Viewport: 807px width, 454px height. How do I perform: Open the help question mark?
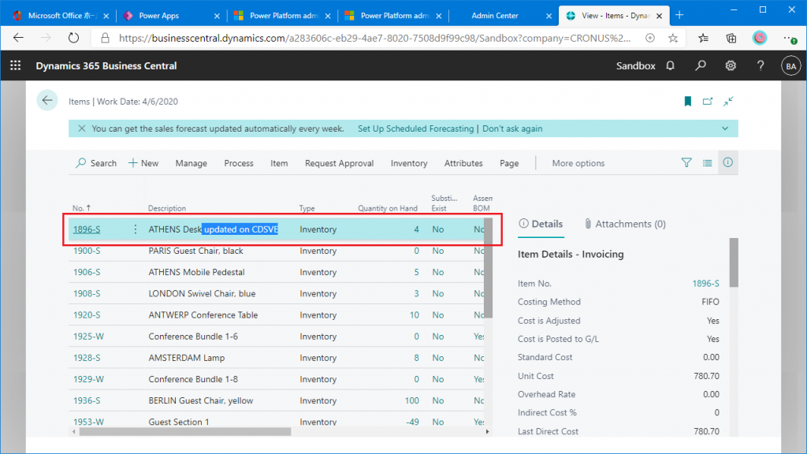[761, 65]
